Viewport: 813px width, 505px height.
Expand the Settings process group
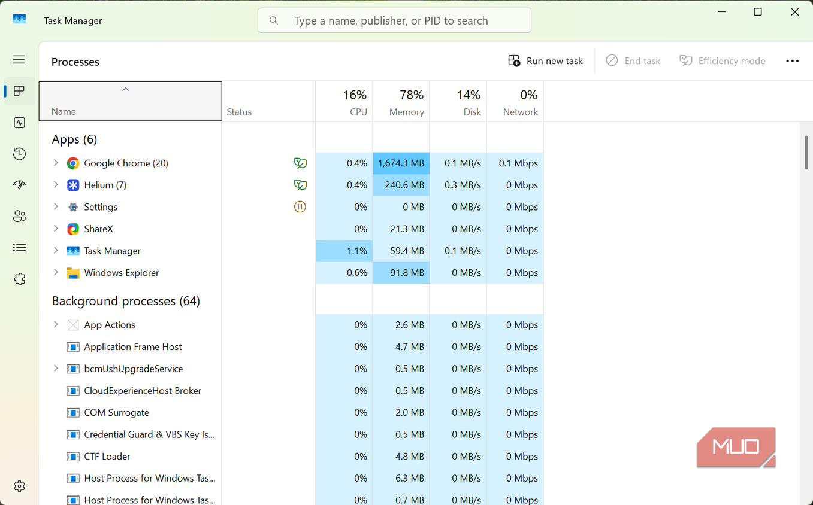click(x=56, y=206)
